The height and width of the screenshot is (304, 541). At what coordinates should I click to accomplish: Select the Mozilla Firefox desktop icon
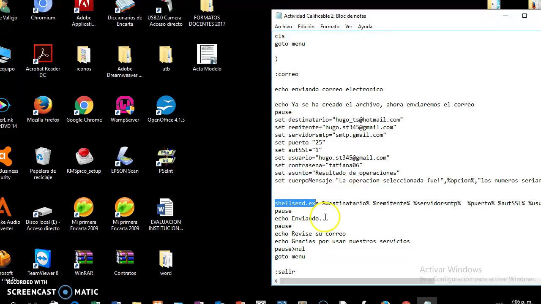click(43, 109)
